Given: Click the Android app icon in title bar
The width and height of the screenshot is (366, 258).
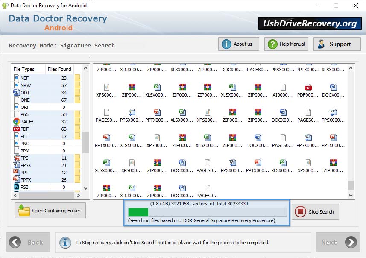Looking at the screenshot, I should (x=5, y=6).
